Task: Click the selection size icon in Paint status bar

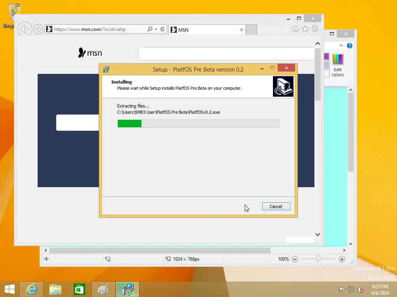Action: (x=108, y=259)
